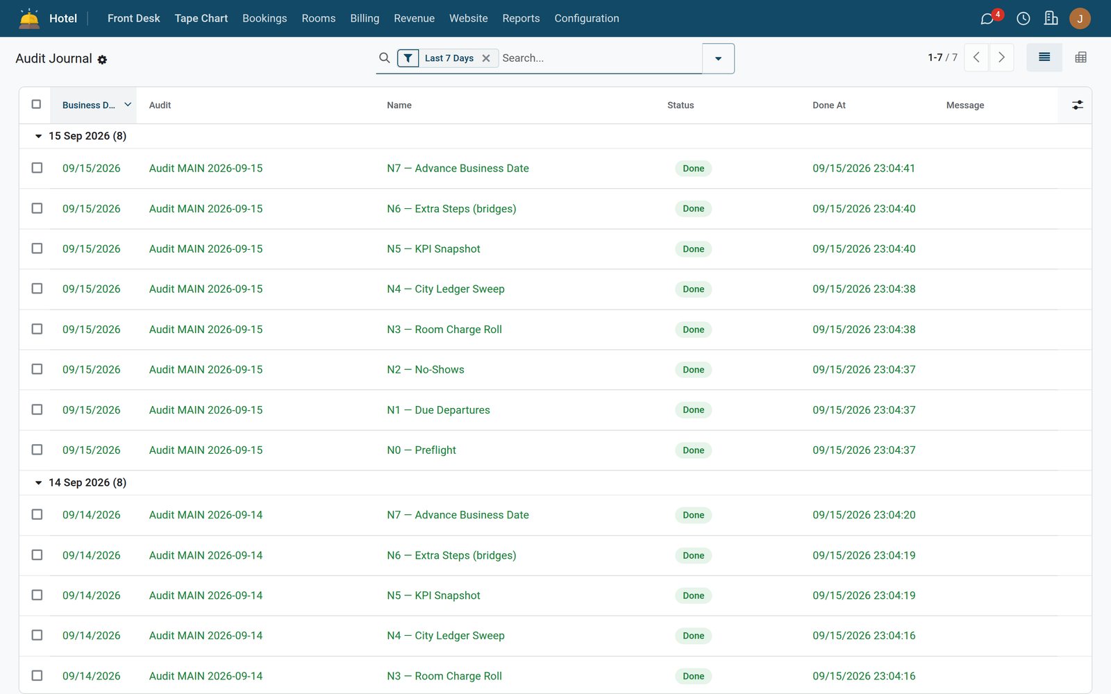Select the N1 Due Departures row checkbox

(37, 409)
